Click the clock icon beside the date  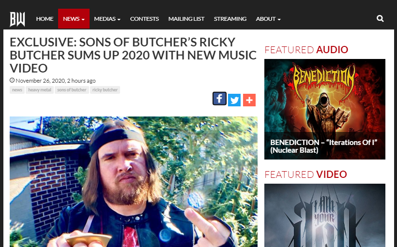click(12, 80)
